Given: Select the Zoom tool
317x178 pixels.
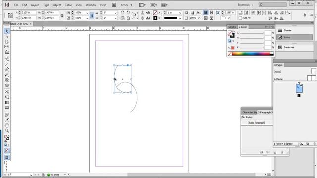Looking at the screenshot, I should tap(7, 131).
